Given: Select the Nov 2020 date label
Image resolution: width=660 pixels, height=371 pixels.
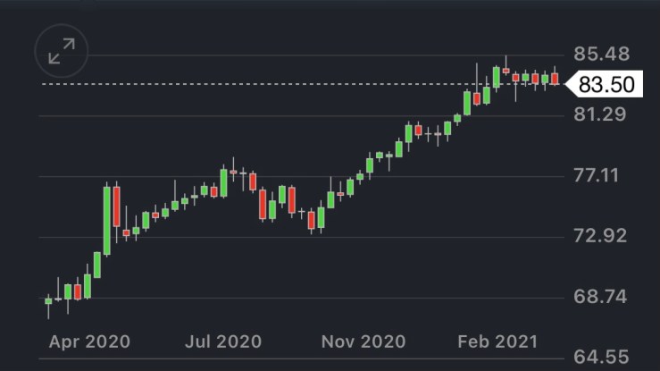Looking at the screenshot, I should (364, 341).
